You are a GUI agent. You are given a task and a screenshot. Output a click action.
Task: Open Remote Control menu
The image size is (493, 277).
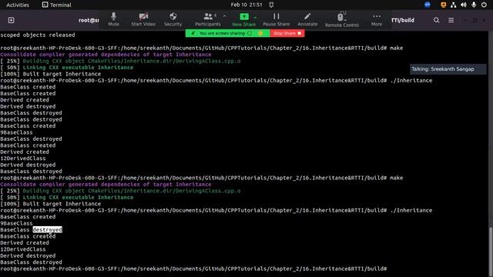pyautogui.click(x=342, y=19)
